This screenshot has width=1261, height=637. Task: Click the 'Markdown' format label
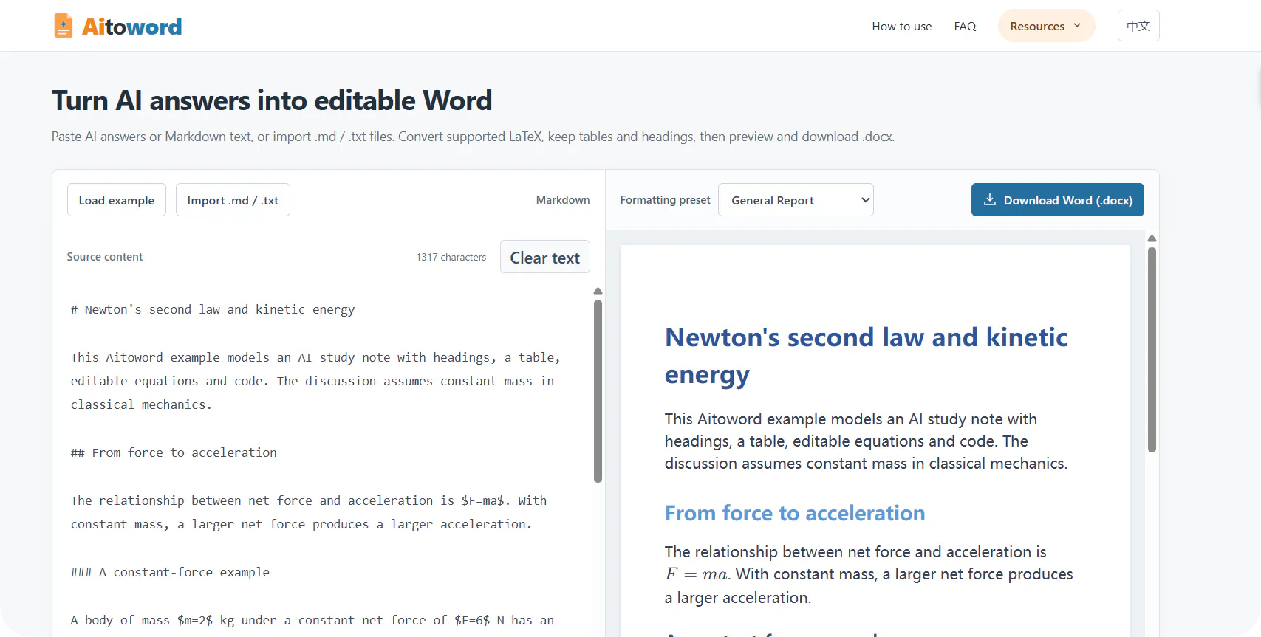pyautogui.click(x=563, y=200)
